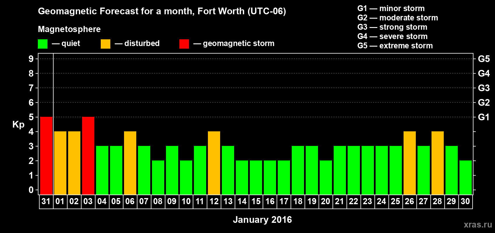Click the orange bar for day 06
This screenshot has width=495, height=233.
pos(130,163)
